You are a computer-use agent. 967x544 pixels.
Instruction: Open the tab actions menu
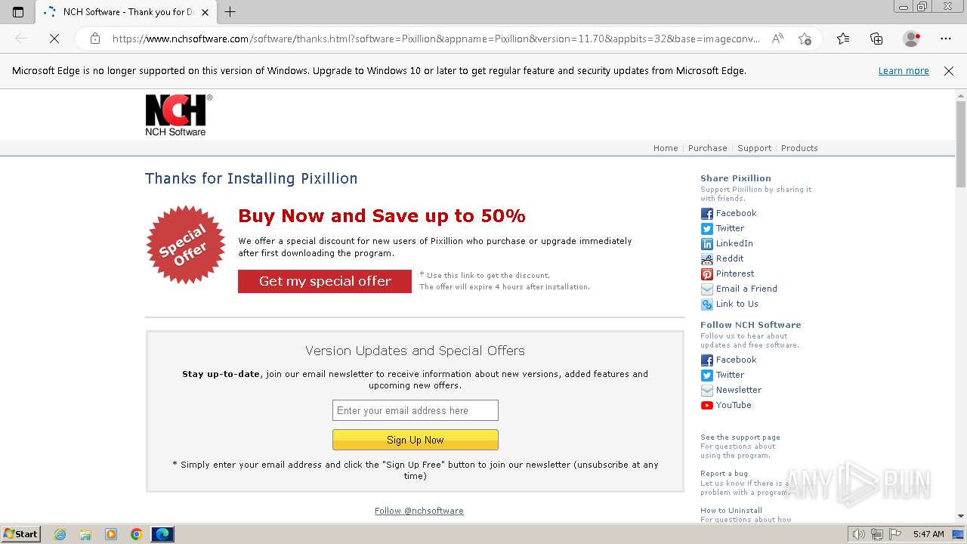point(18,12)
